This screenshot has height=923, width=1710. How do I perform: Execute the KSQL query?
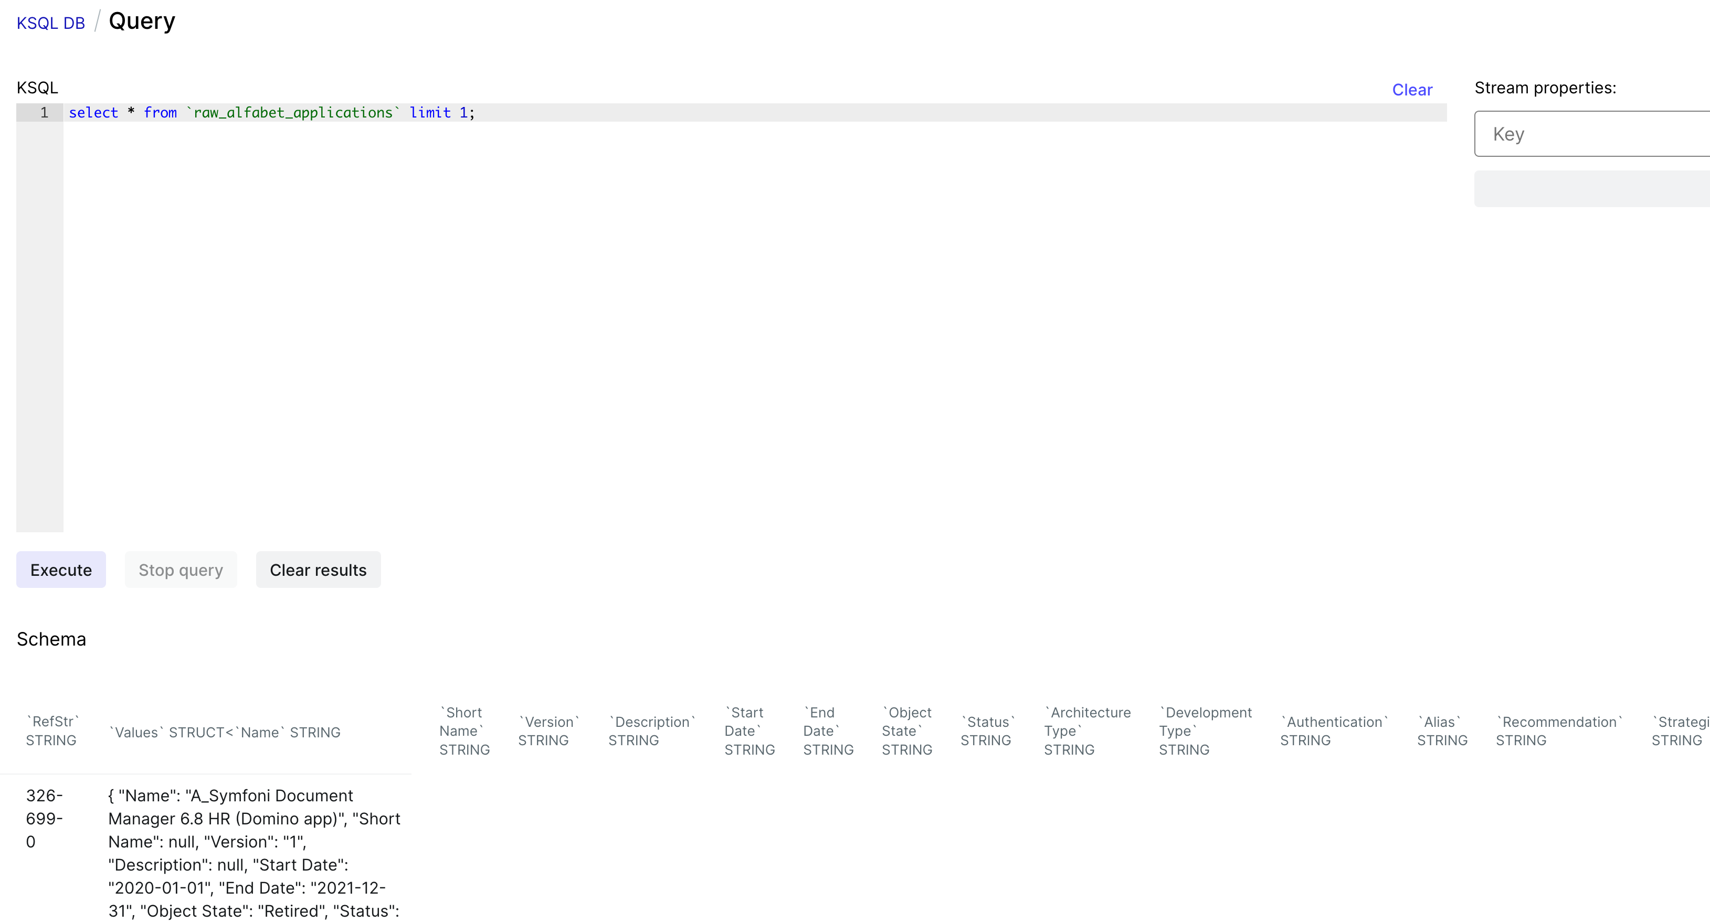pyautogui.click(x=60, y=569)
